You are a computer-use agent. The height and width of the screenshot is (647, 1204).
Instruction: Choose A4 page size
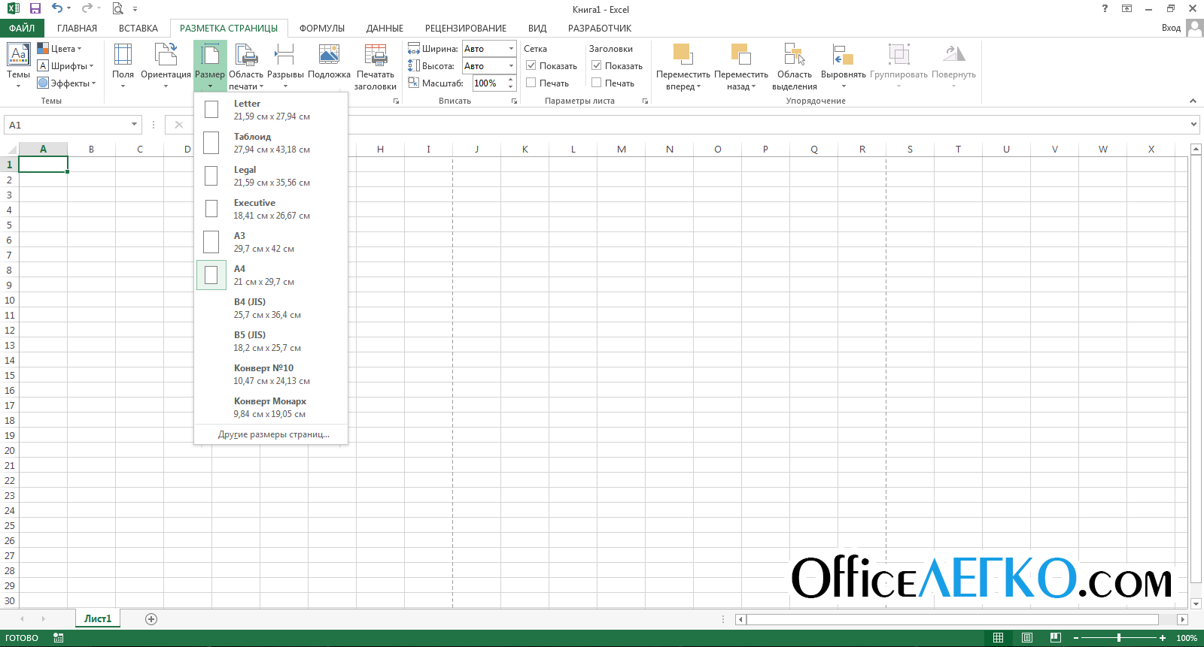click(271, 275)
